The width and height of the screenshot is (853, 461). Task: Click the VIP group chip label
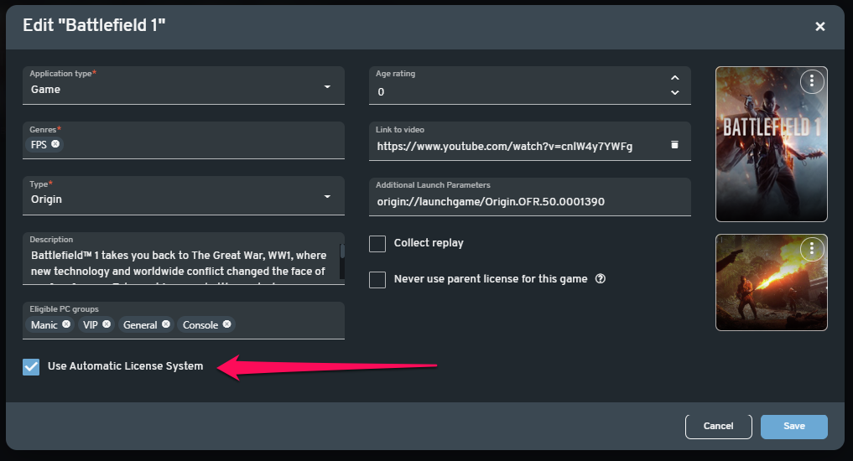click(x=90, y=324)
